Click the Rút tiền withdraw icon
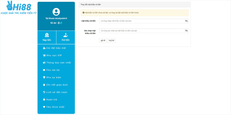231x115 pixels. click(x=66, y=35)
